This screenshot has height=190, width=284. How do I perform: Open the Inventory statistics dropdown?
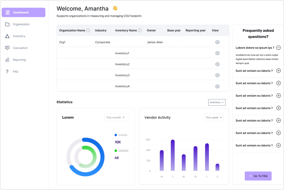217,102
